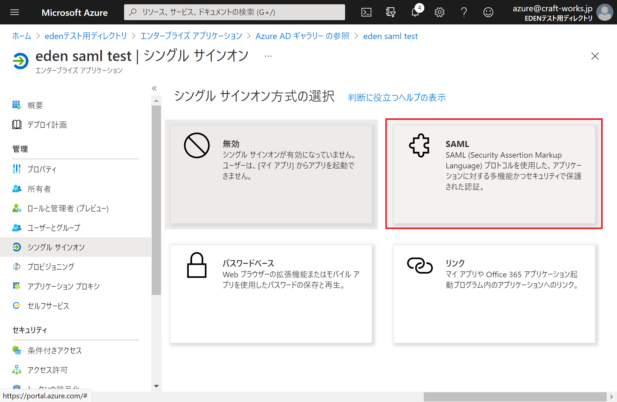Click the アプリケーション プロキシ icon

tap(17, 286)
